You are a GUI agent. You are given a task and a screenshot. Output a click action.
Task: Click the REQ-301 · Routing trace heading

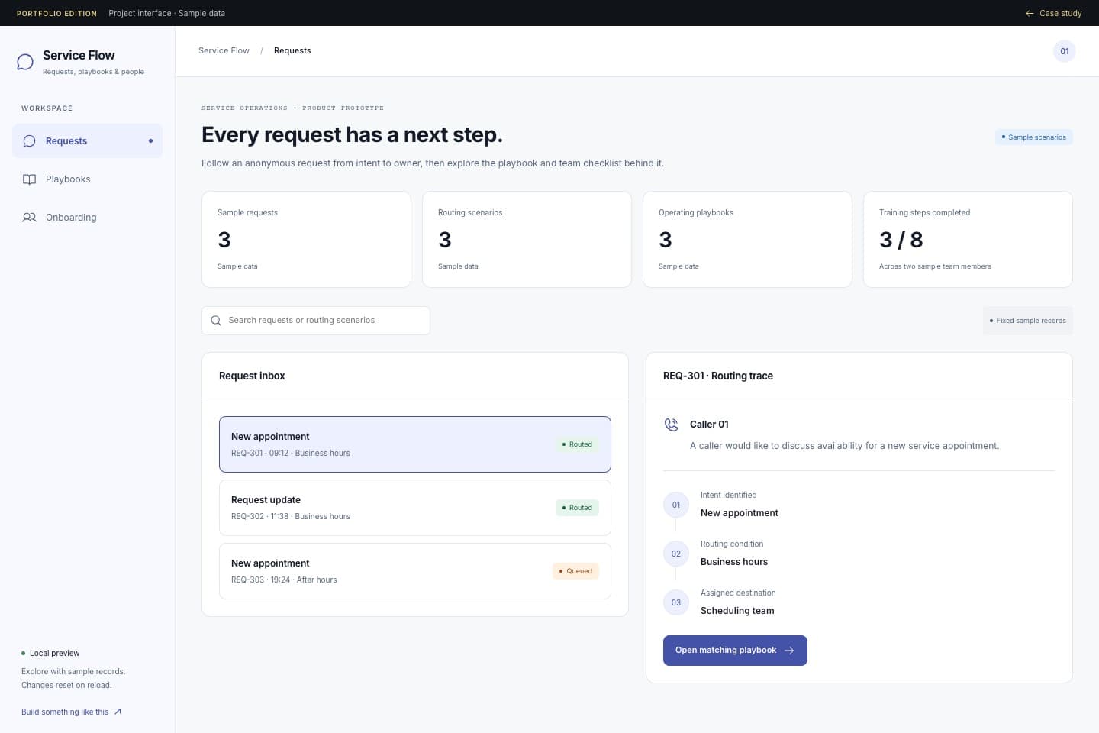pyautogui.click(x=718, y=376)
